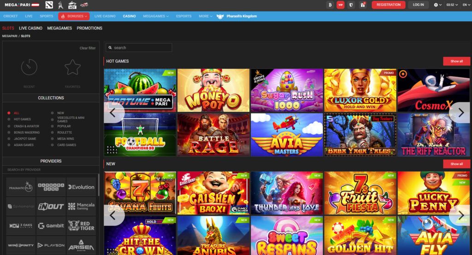Open the 03:52 time dropdown

click(x=452, y=5)
